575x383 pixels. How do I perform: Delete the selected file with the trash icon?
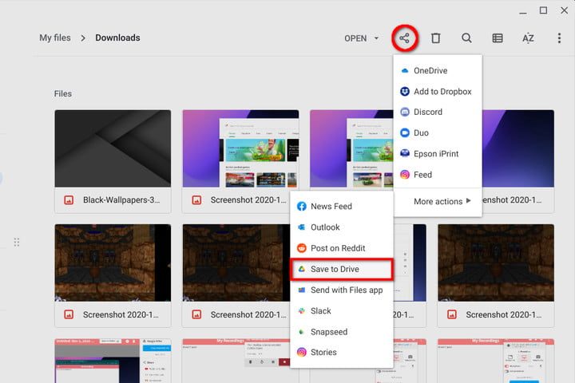[x=436, y=38]
